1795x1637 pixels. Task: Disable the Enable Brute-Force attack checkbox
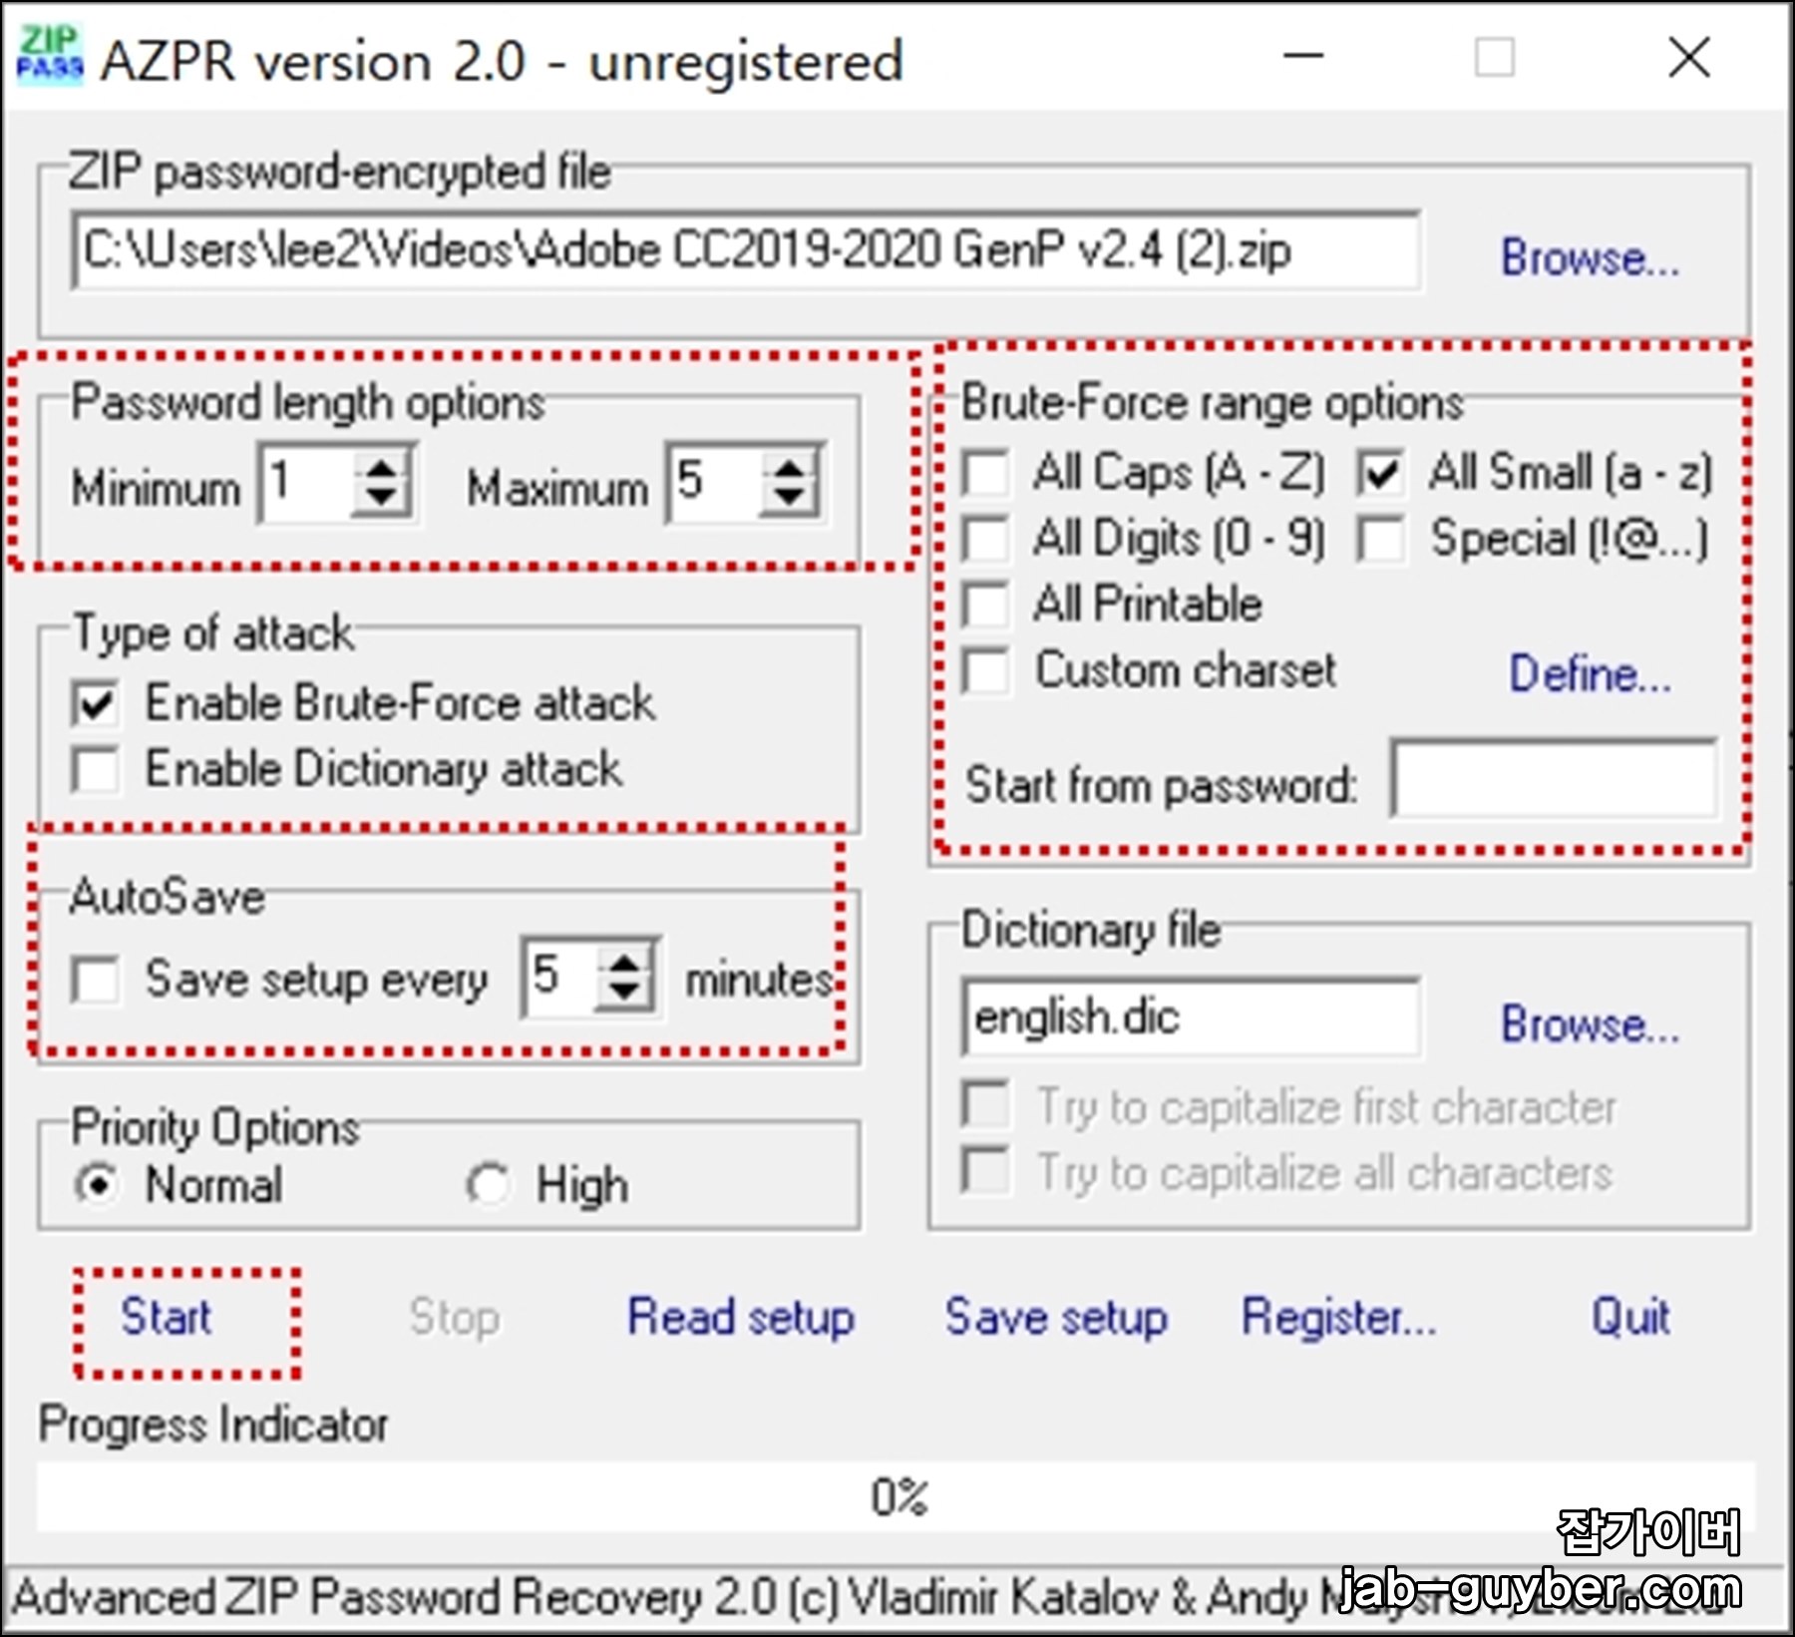pyautogui.click(x=96, y=704)
